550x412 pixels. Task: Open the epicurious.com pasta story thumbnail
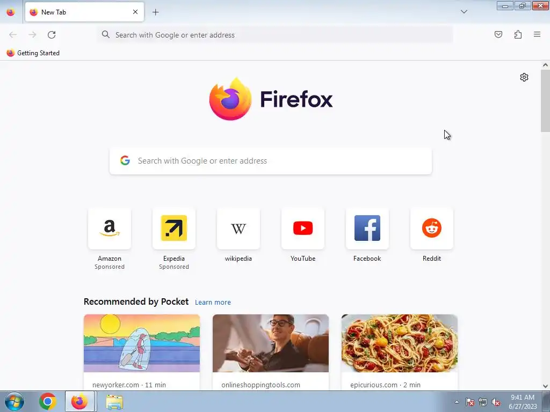(400, 343)
